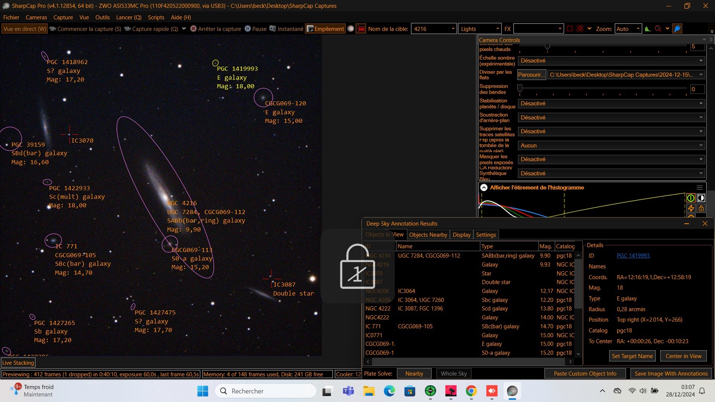Open the Nom de la cible dropdown
This screenshot has width=715, height=402.
point(453,29)
